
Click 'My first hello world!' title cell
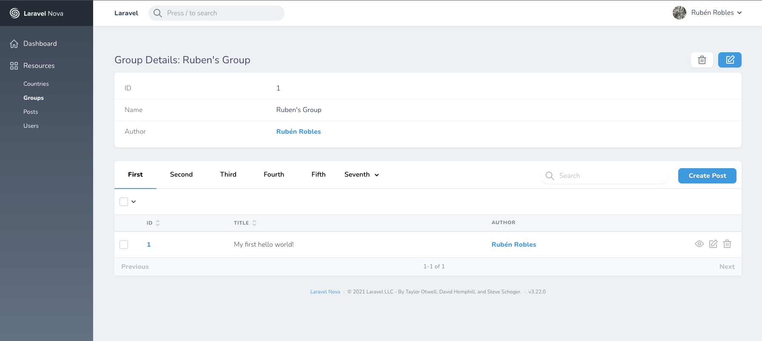tap(264, 245)
